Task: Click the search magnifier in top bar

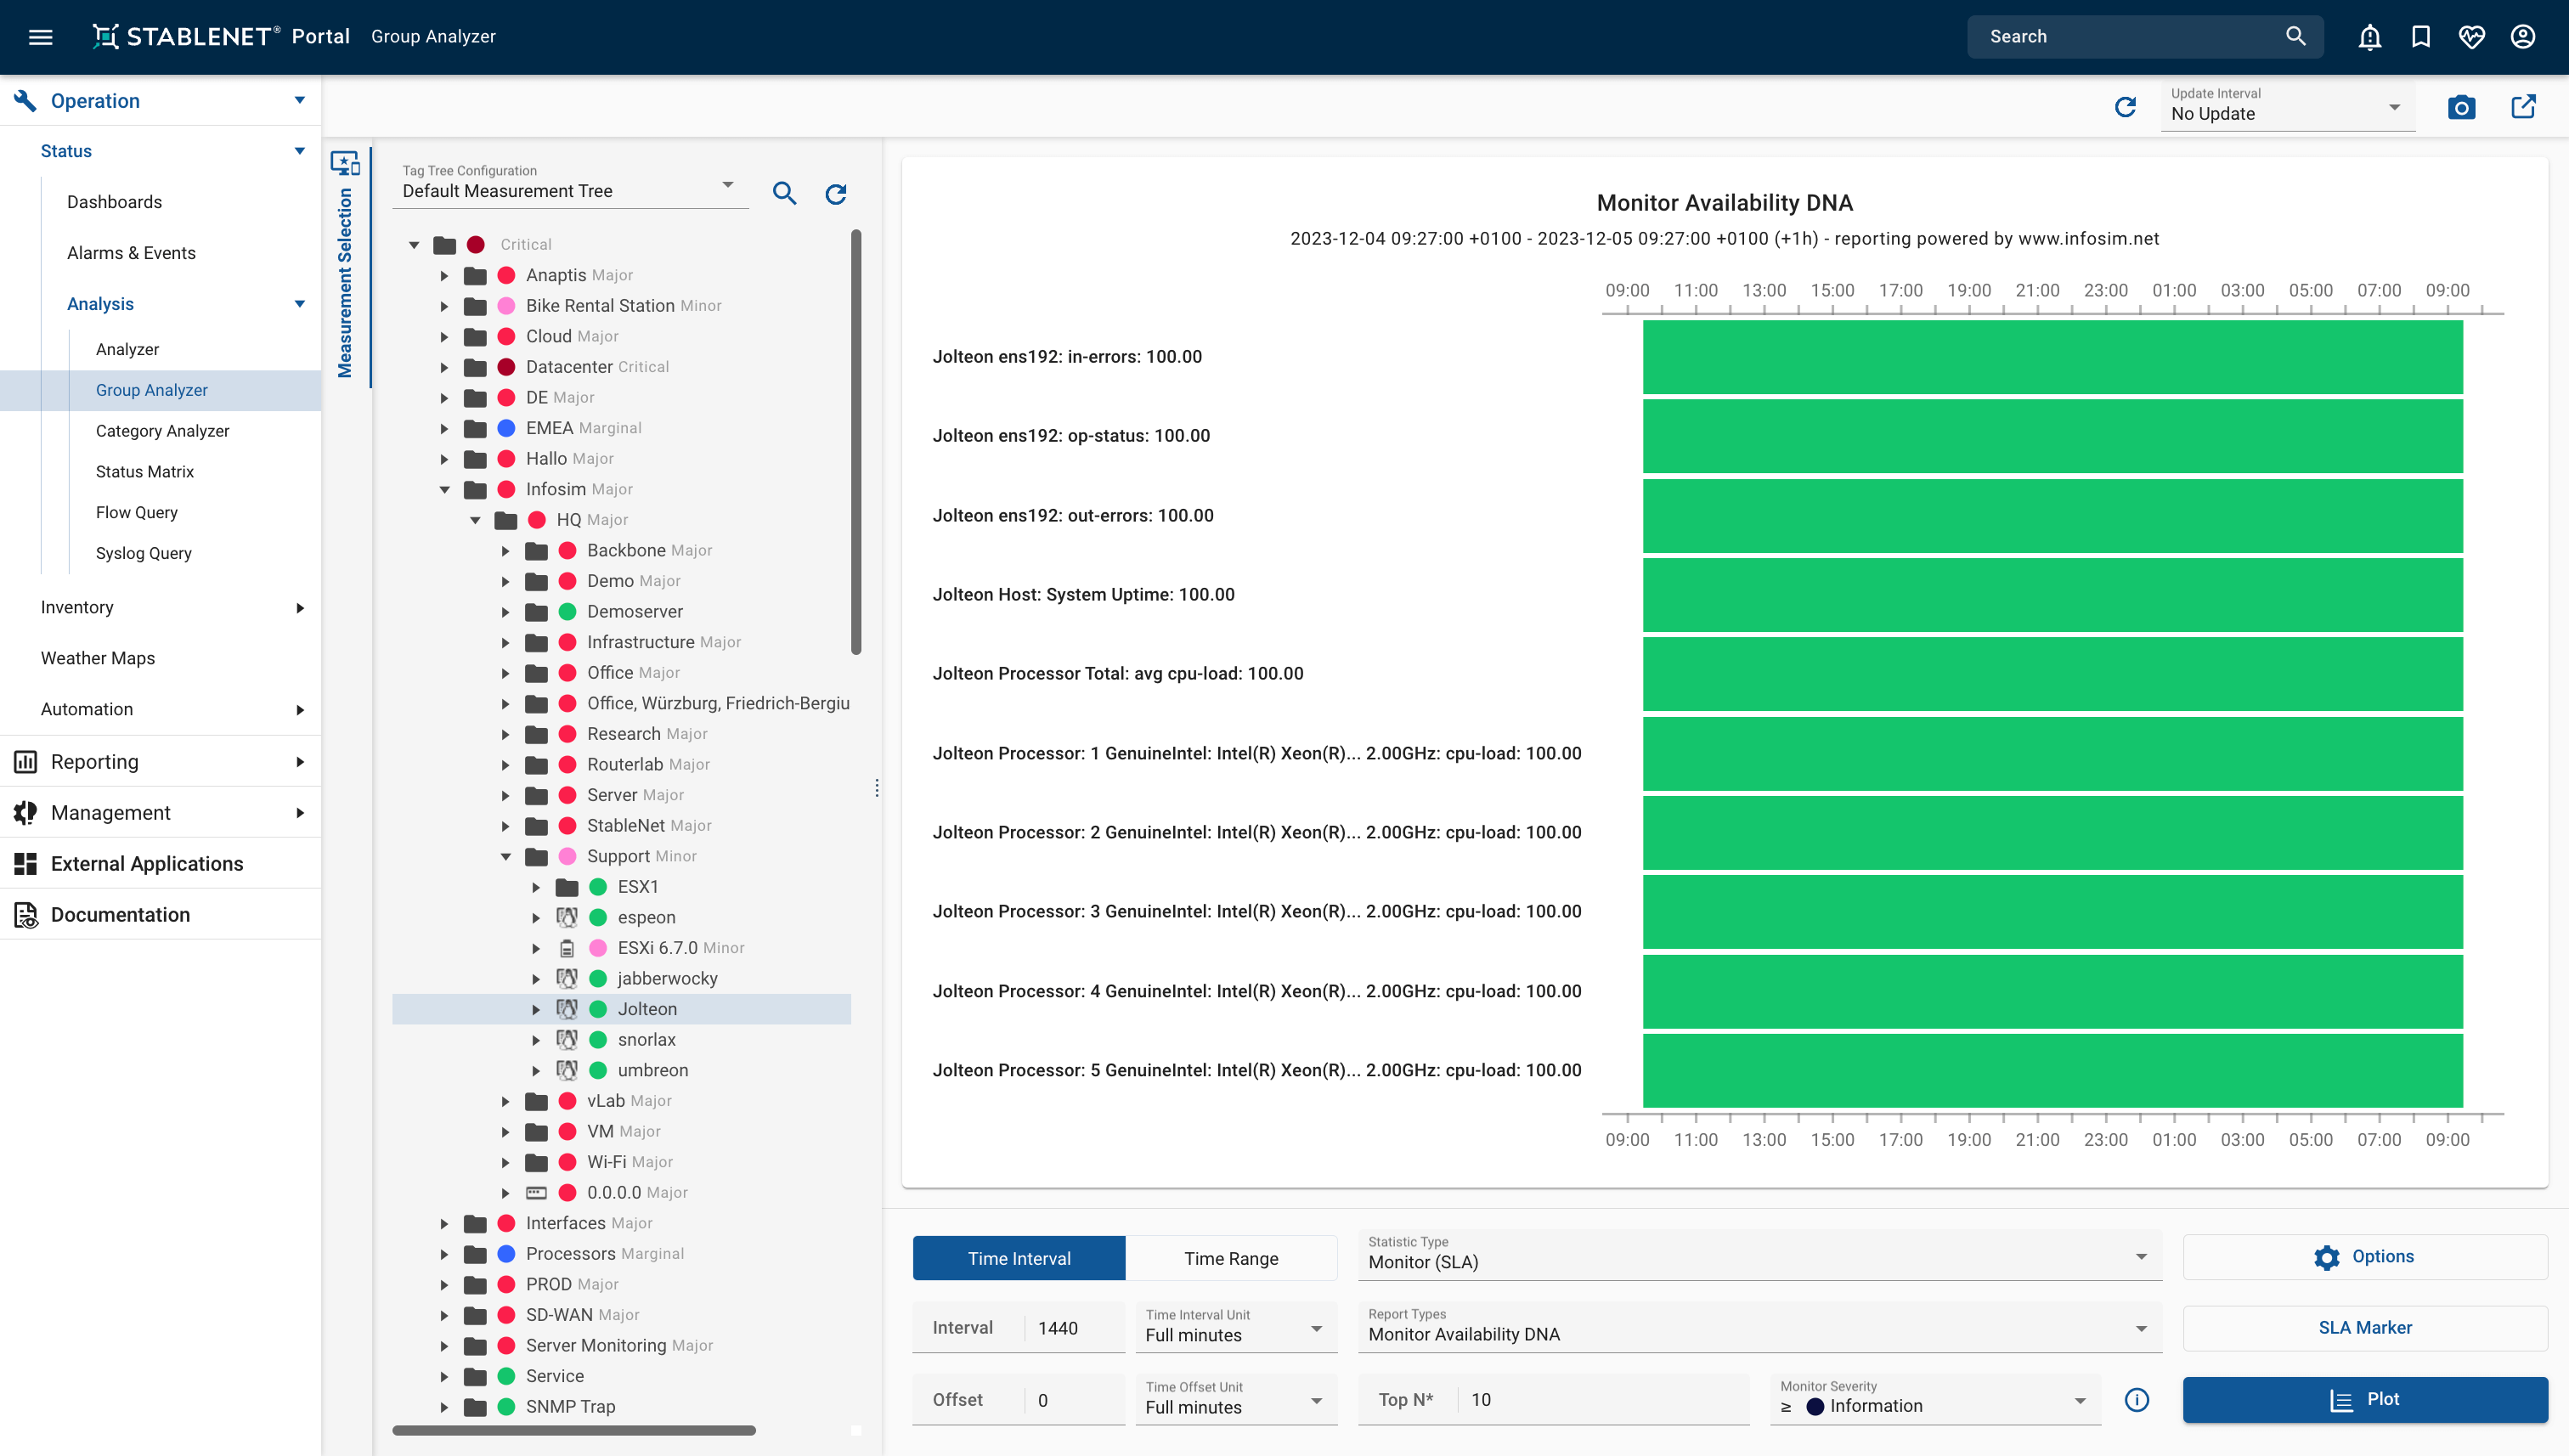Action: click(2295, 37)
